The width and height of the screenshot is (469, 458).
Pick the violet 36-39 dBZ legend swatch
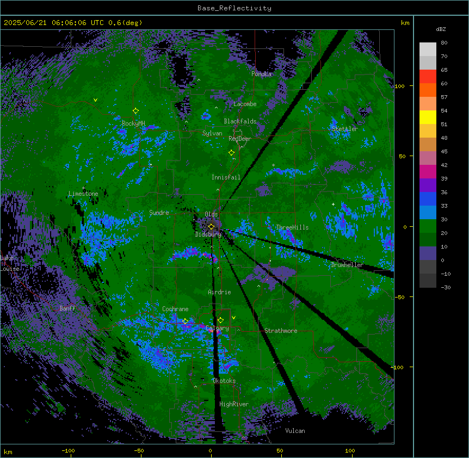coord(428,185)
